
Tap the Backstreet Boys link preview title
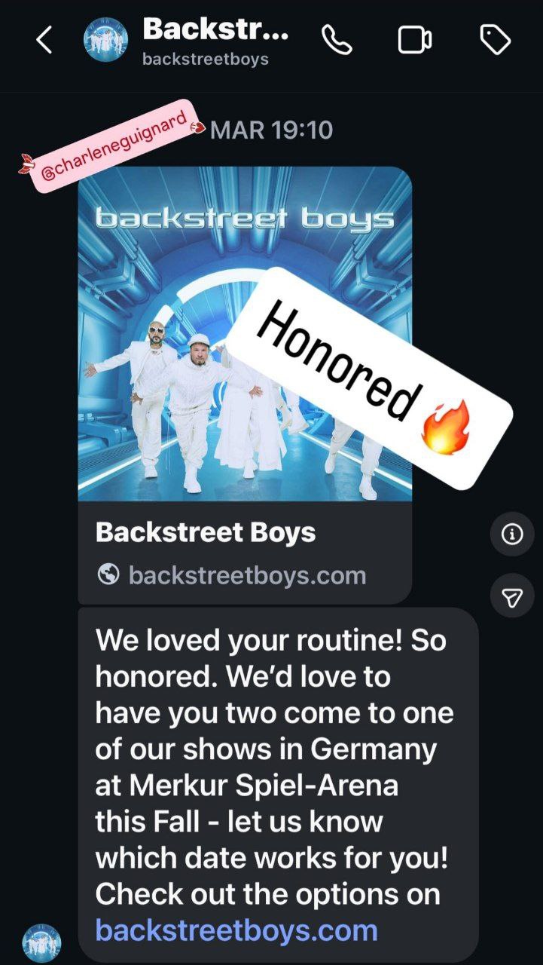[206, 532]
